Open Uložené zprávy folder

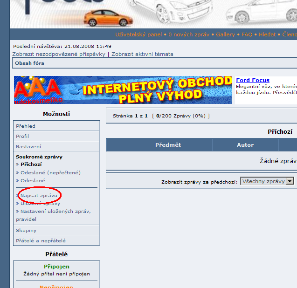(40, 203)
